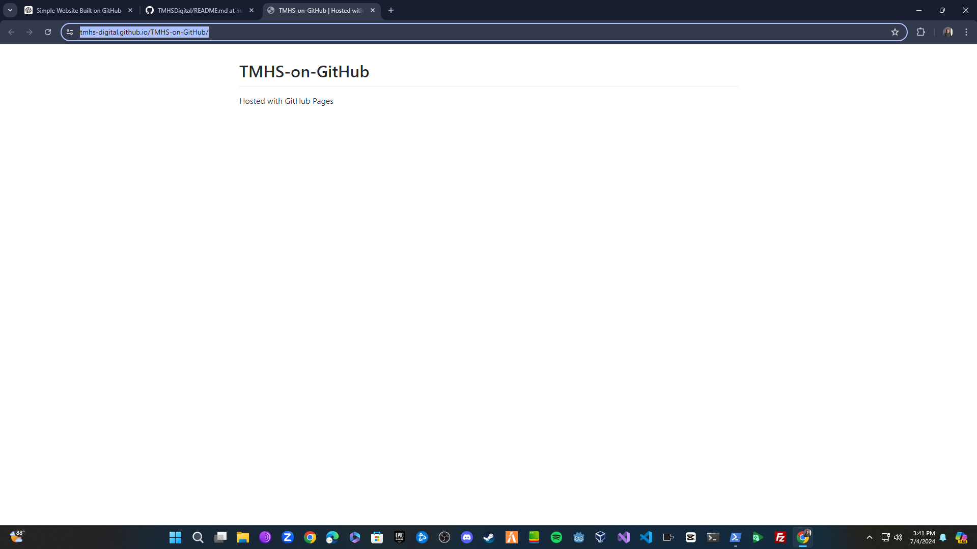Image resolution: width=977 pixels, height=549 pixels.
Task: Open the clock showing 3:41 PM
Action: [923, 537]
